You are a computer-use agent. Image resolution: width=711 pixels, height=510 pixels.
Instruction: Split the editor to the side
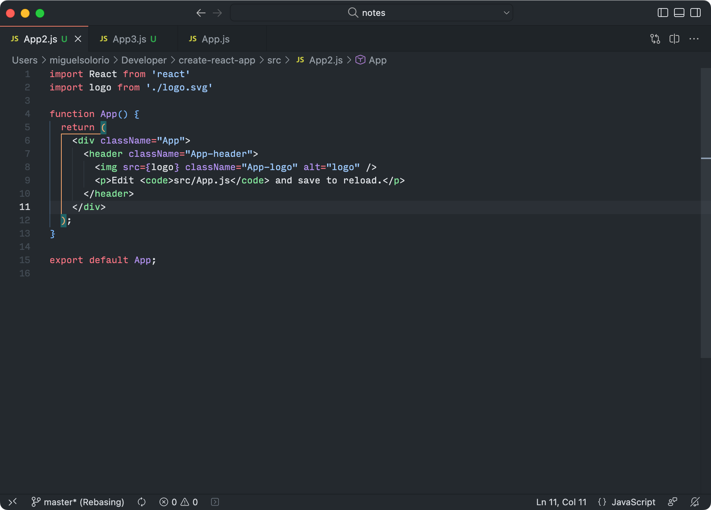(674, 39)
